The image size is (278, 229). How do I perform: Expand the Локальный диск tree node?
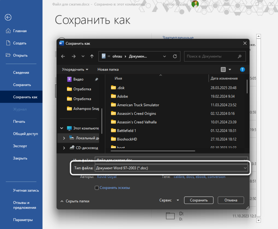coord(64,138)
